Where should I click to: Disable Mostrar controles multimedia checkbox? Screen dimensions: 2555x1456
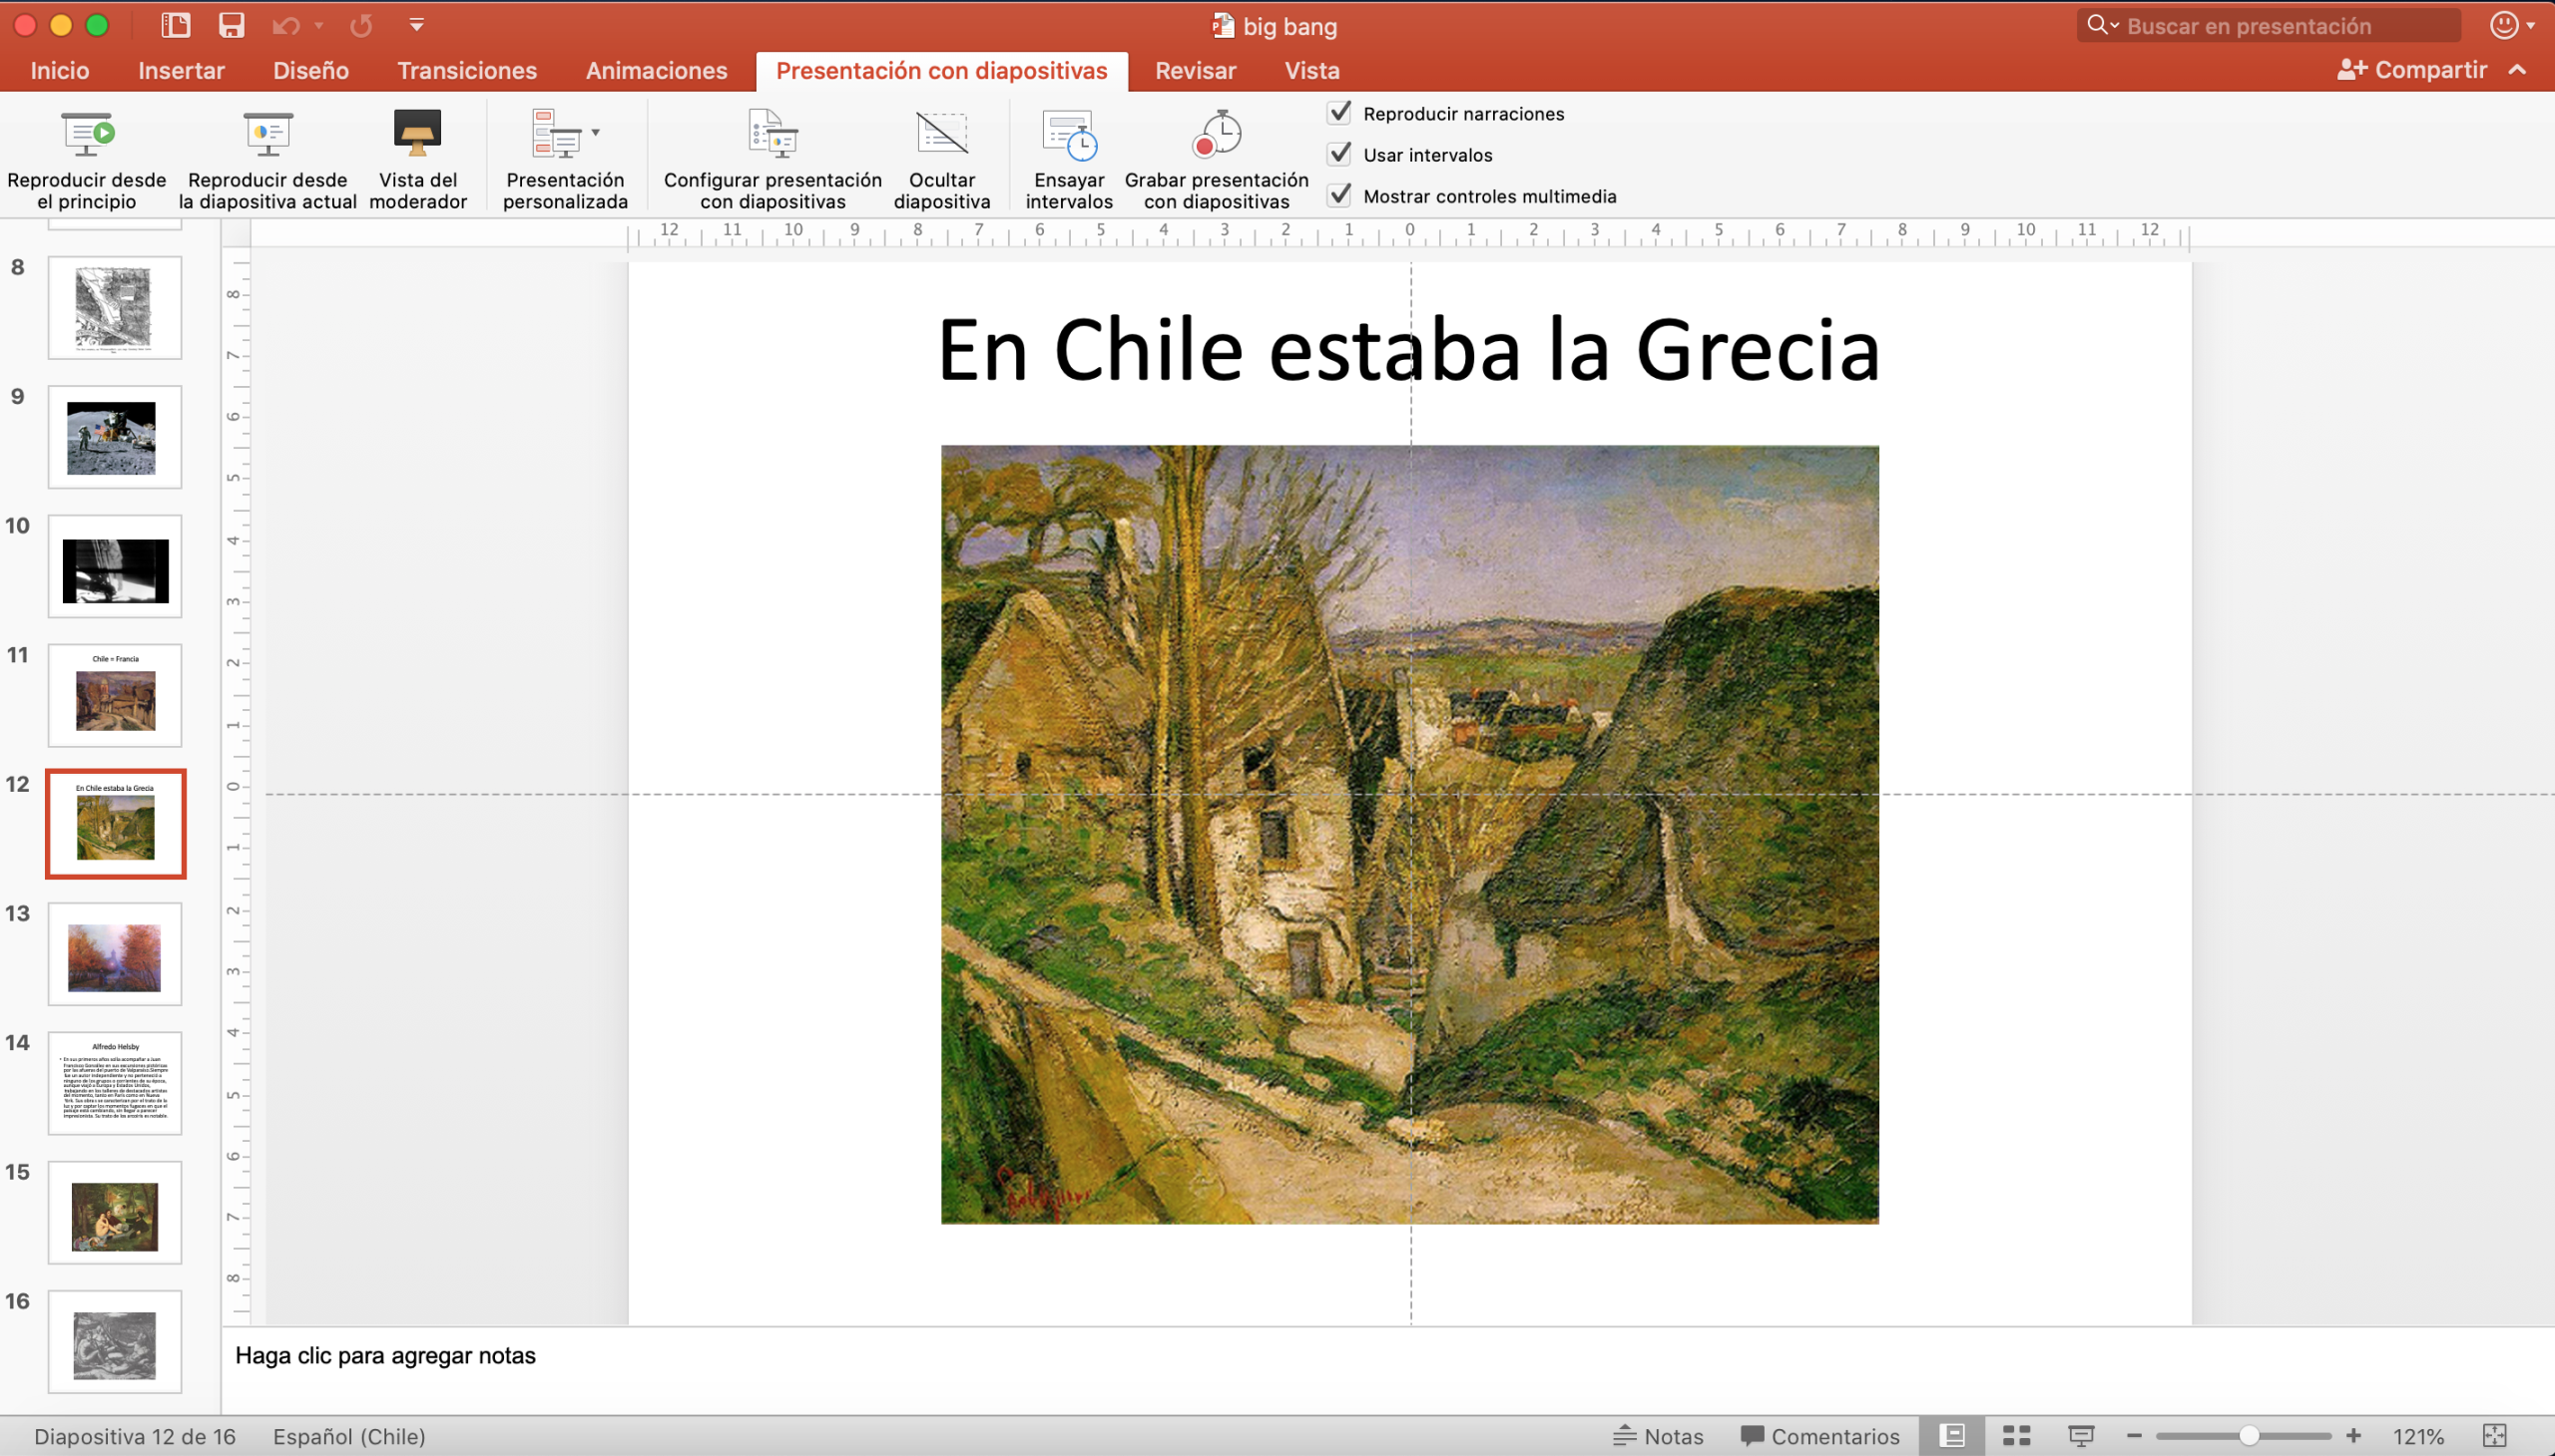click(1339, 195)
